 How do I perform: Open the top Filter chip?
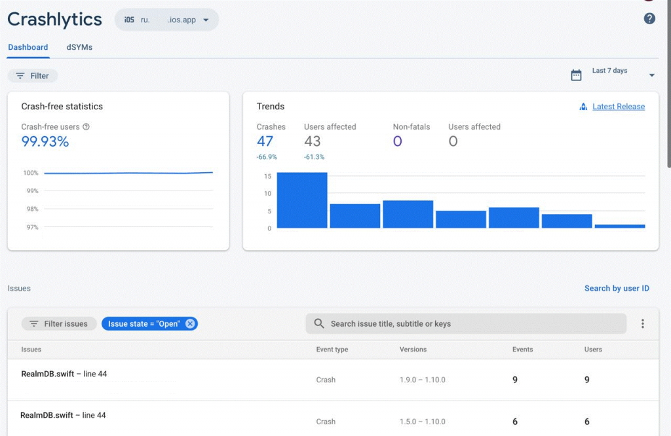(x=33, y=76)
